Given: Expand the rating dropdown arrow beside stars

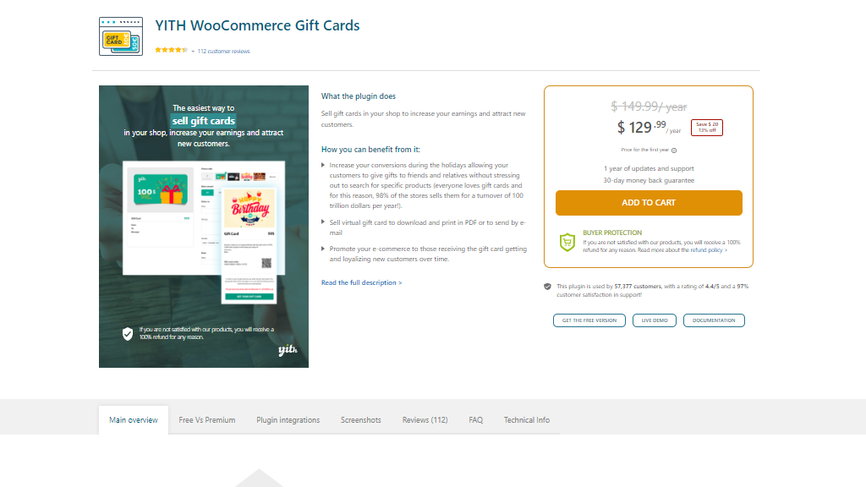Looking at the screenshot, I should pyautogui.click(x=193, y=52).
